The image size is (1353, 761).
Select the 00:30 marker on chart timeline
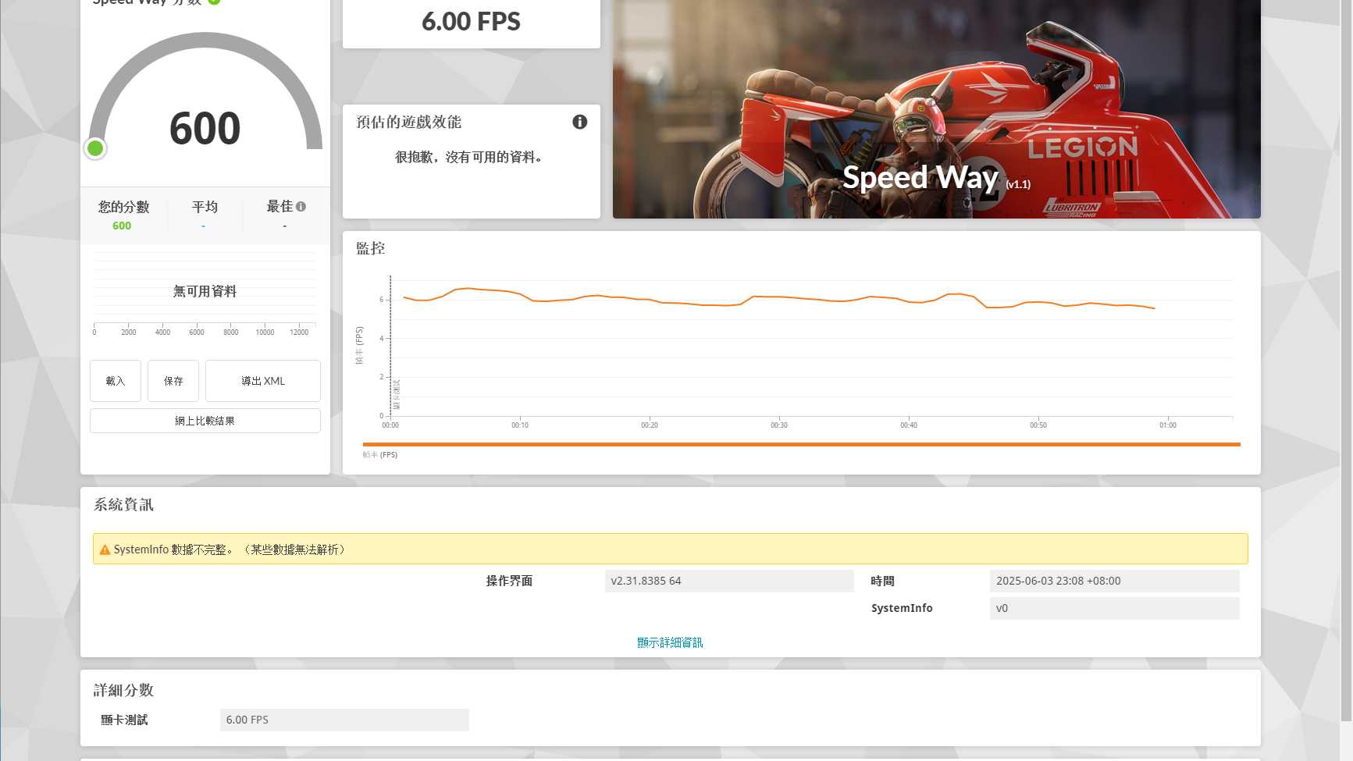point(779,425)
